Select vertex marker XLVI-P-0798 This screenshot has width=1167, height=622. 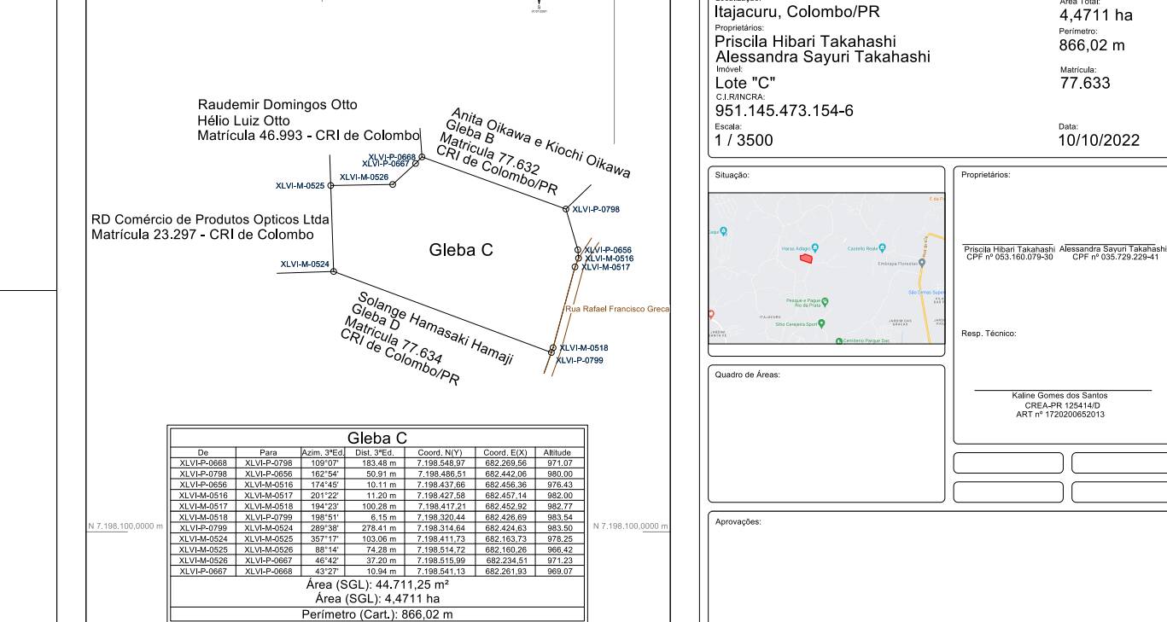[565, 208]
